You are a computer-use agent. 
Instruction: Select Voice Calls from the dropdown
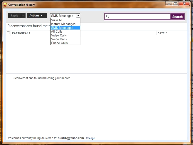click(65, 39)
